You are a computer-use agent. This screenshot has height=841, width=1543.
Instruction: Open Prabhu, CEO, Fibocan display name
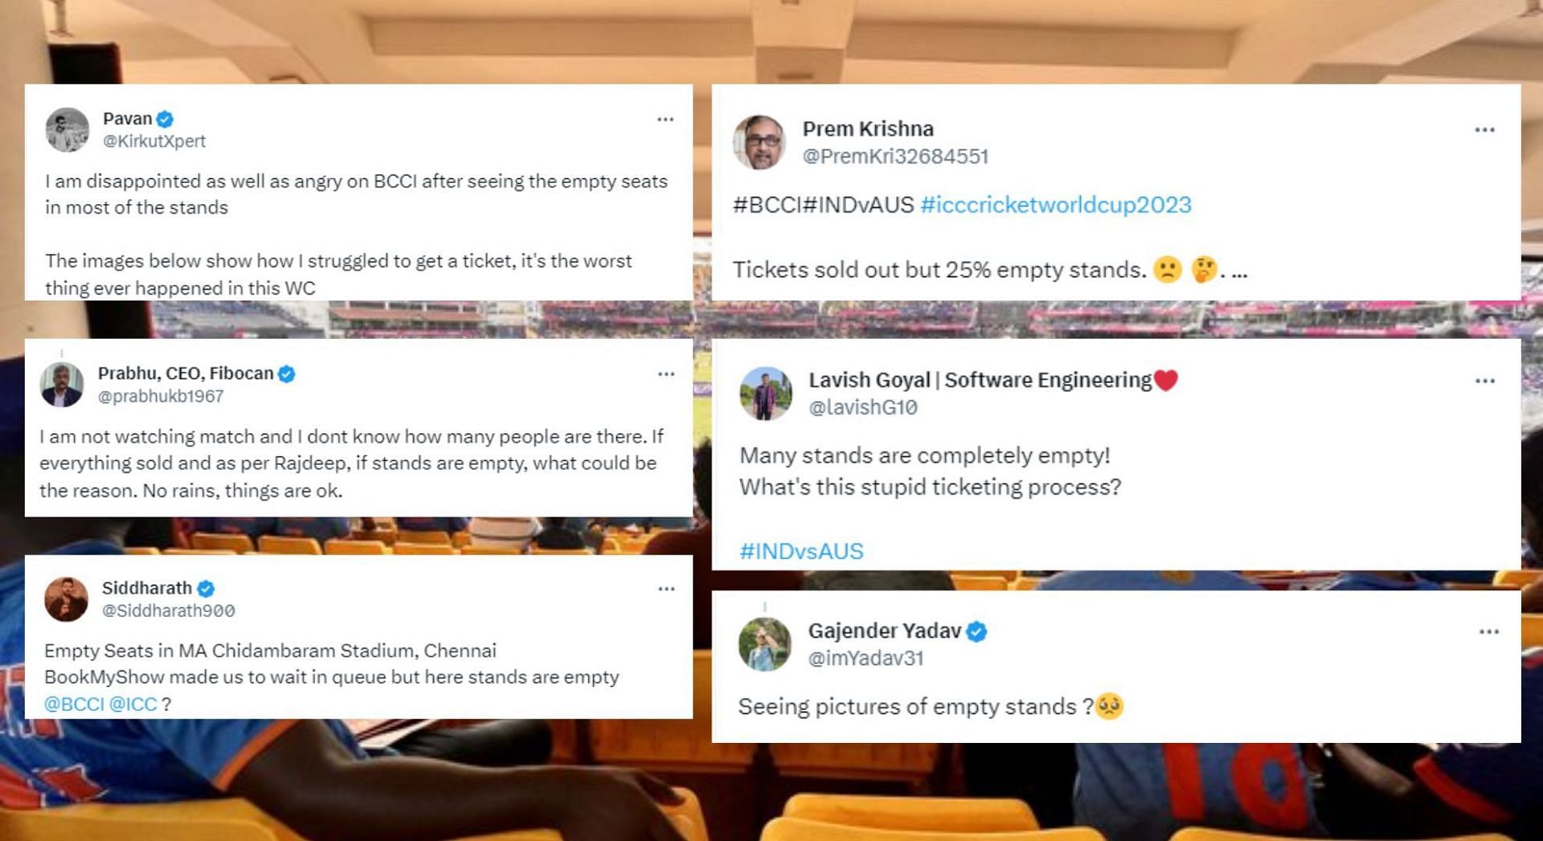click(x=186, y=374)
